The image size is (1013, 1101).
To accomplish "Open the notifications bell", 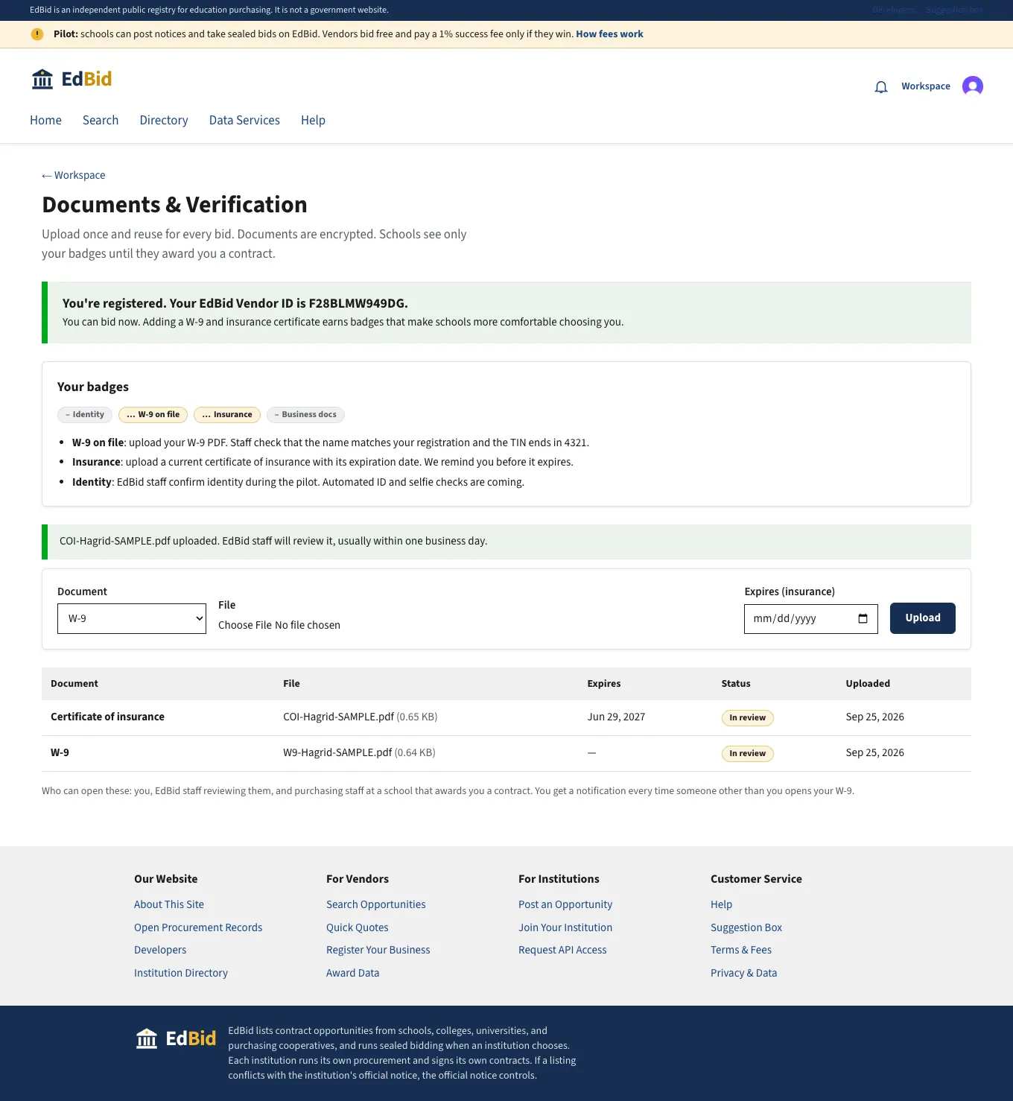I will pyautogui.click(x=880, y=87).
